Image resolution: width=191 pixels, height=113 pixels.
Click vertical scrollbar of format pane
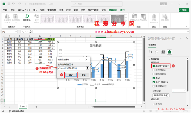tap(188, 76)
